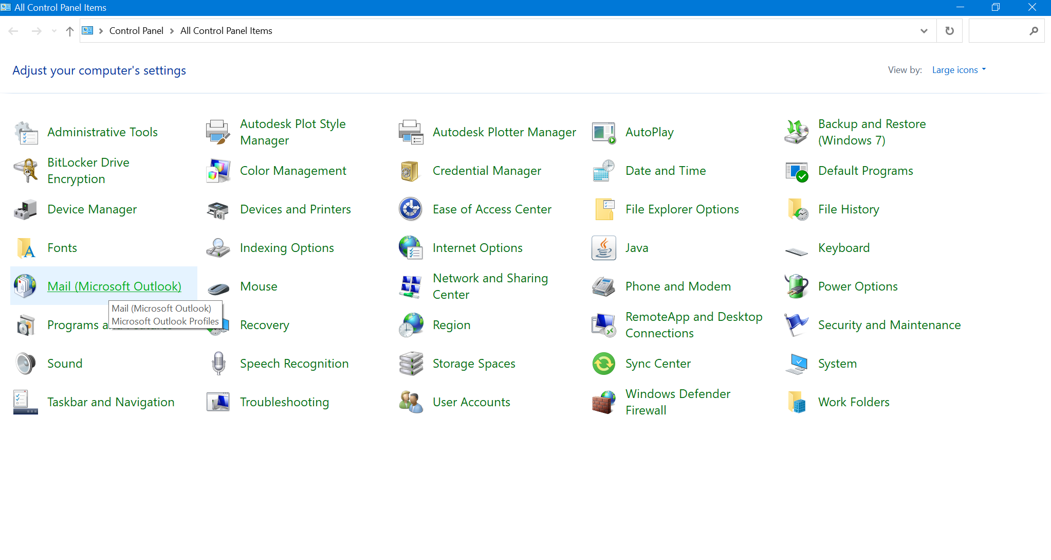Viewport: 1051px width, 560px height.
Task: Click the Speech Recognition microphone icon
Action: tap(218, 364)
